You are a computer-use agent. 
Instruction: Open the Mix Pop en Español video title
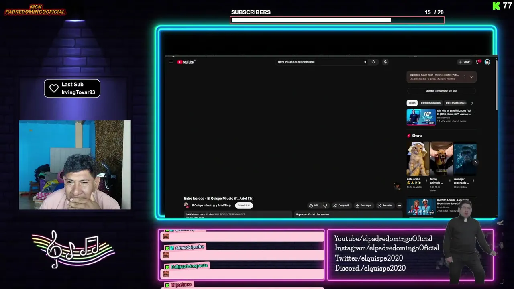pyautogui.click(x=454, y=112)
